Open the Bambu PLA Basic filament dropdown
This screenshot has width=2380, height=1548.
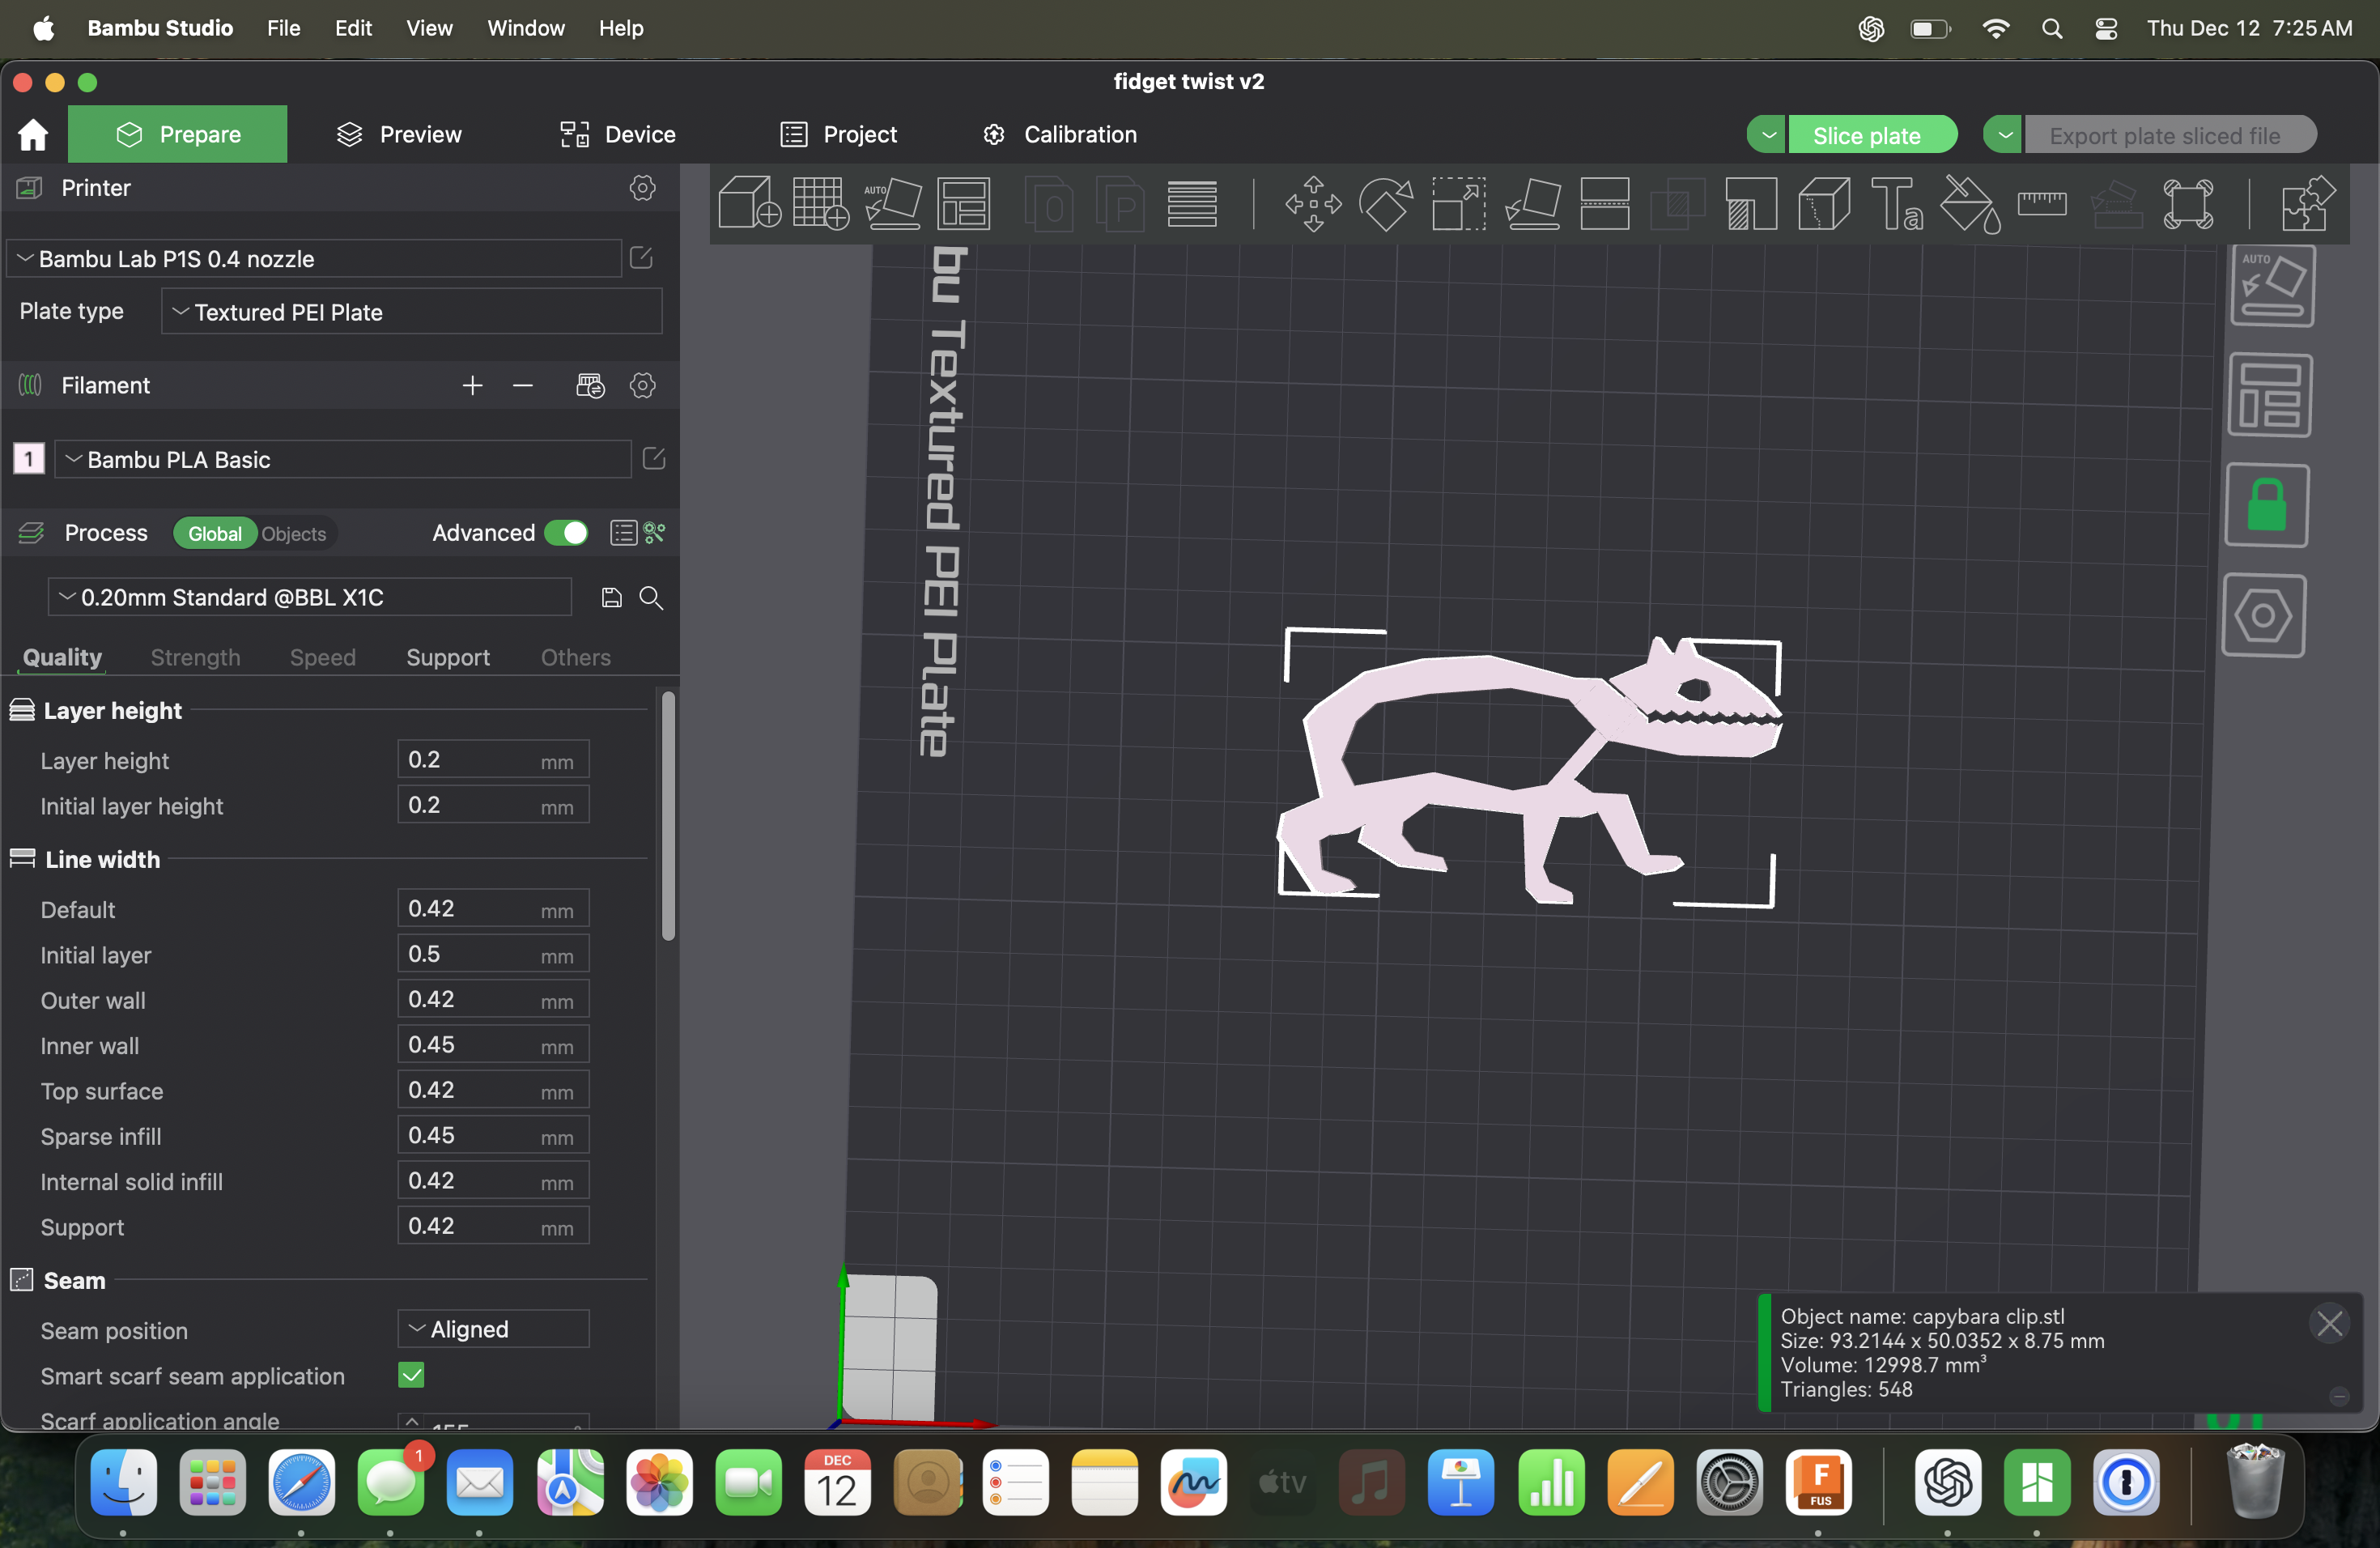343,459
